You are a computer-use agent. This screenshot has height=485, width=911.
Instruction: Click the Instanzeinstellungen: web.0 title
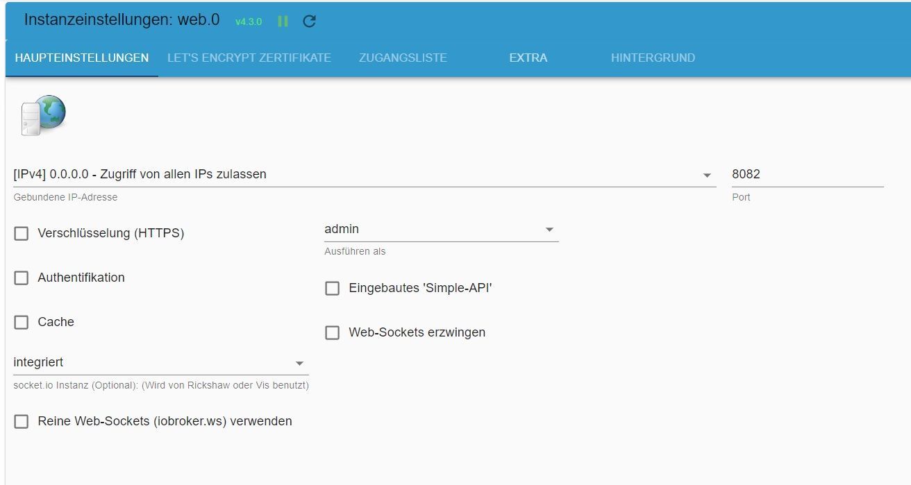122,20
